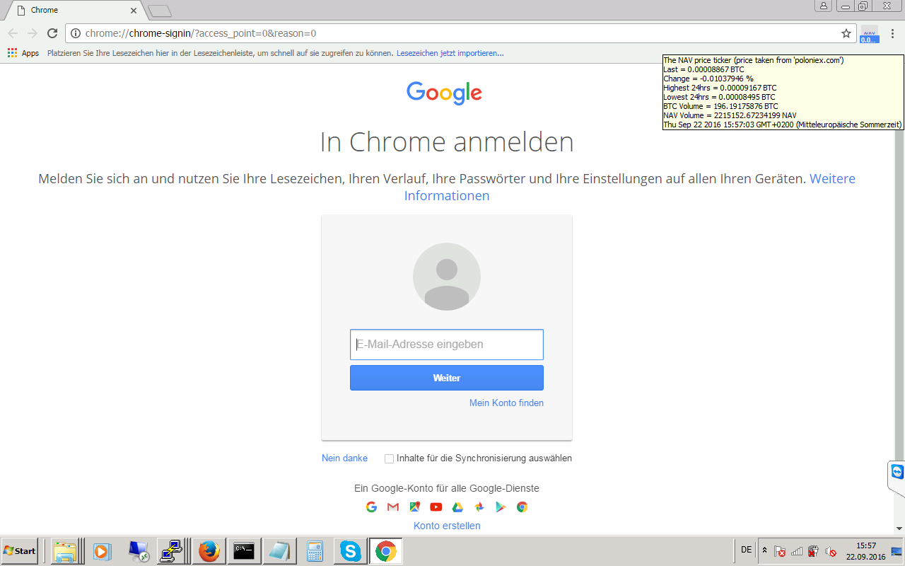Click the Google logo
905x566 pixels.
pyautogui.click(x=444, y=93)
